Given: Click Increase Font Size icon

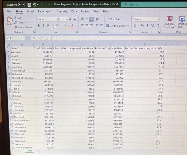Looking at the screenshot, I should click(71, 19).
